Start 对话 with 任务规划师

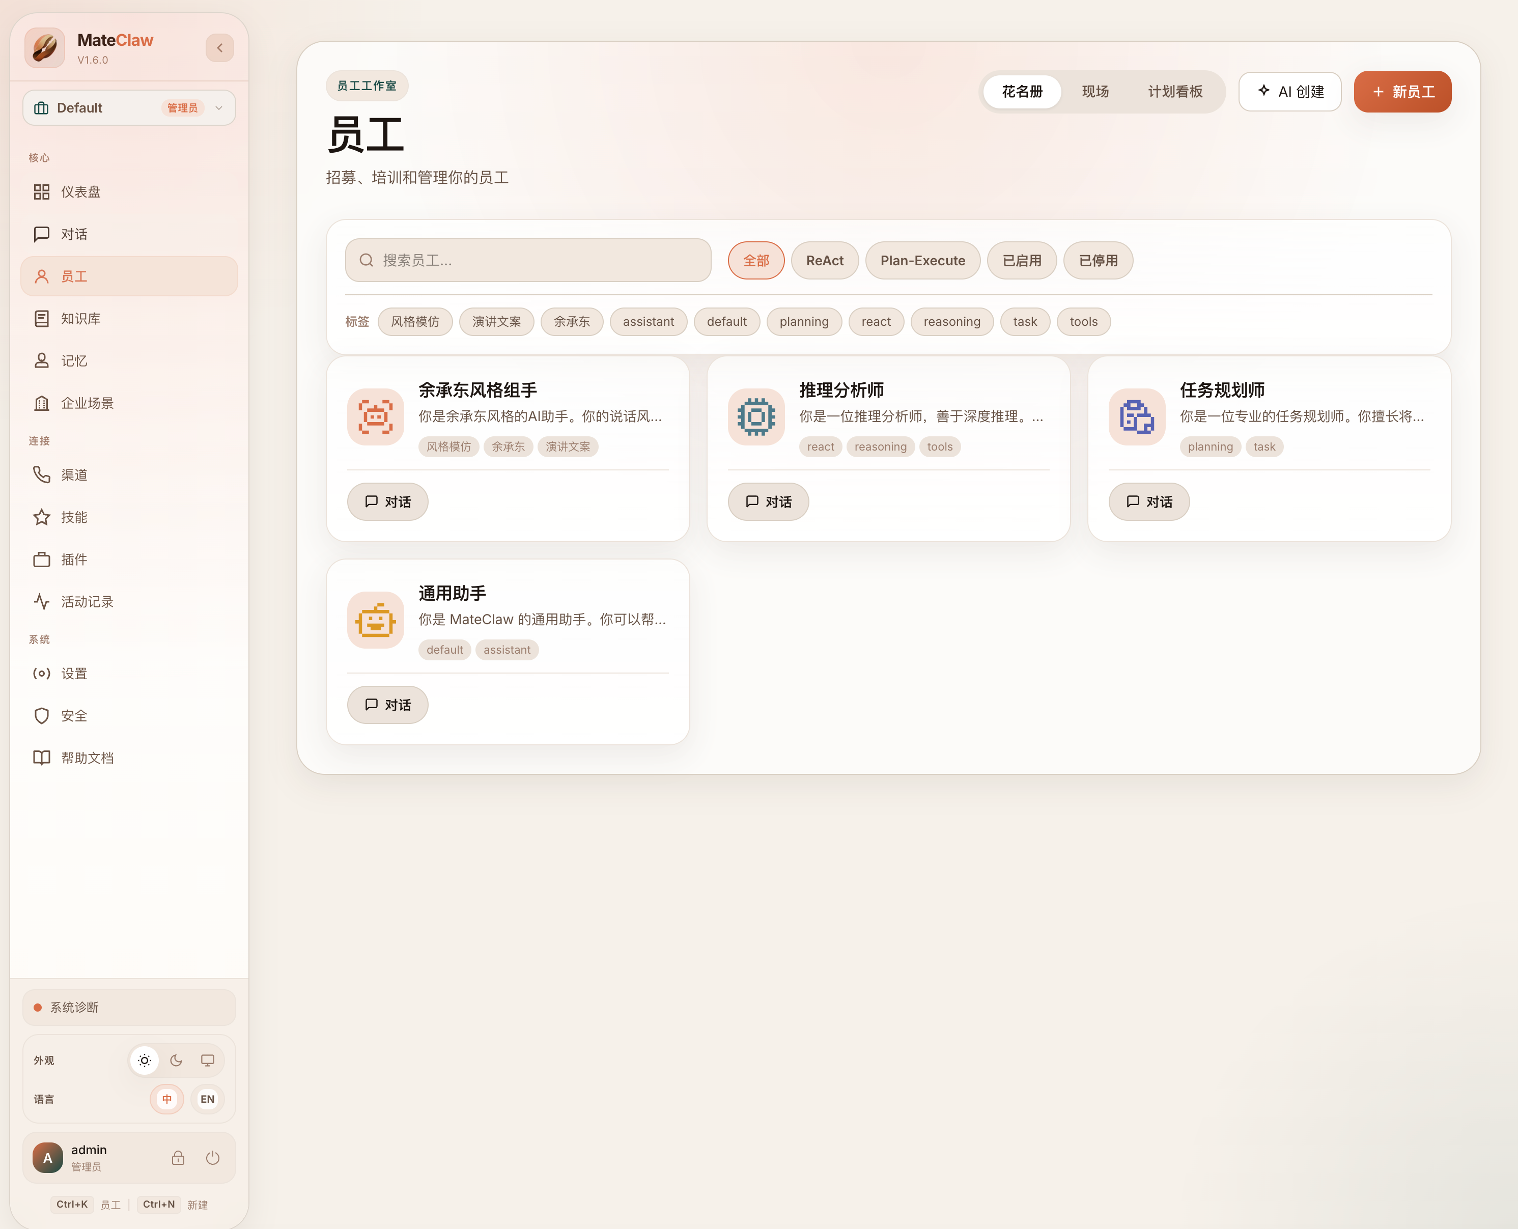[1149, 502]
